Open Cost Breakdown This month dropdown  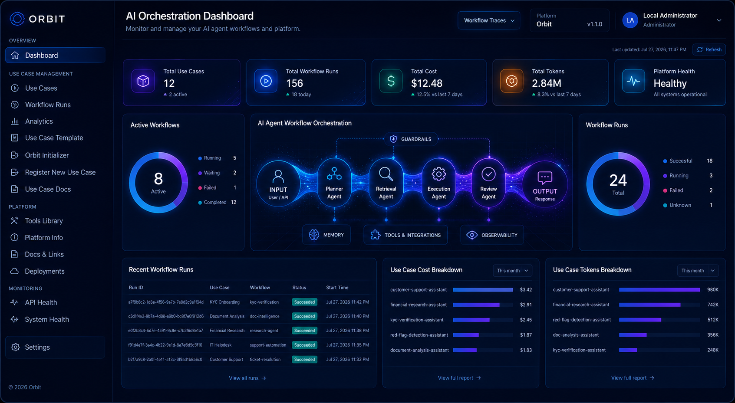coord(512,271)
